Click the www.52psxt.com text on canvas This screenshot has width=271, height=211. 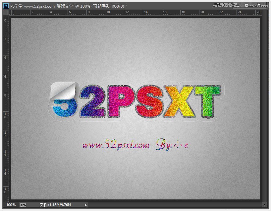point(116,145)
